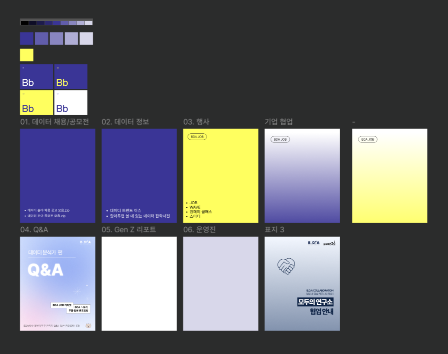448x354 pixels.
Task: Select indigo tile with yellow Bb
Action: (x=71, y=77)
